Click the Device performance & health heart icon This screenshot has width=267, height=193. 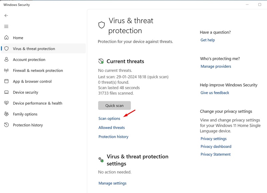pos(6,103)
